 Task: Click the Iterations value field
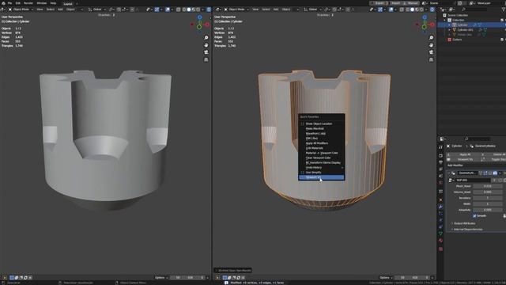pyautogui.click(x=488, y=198)
